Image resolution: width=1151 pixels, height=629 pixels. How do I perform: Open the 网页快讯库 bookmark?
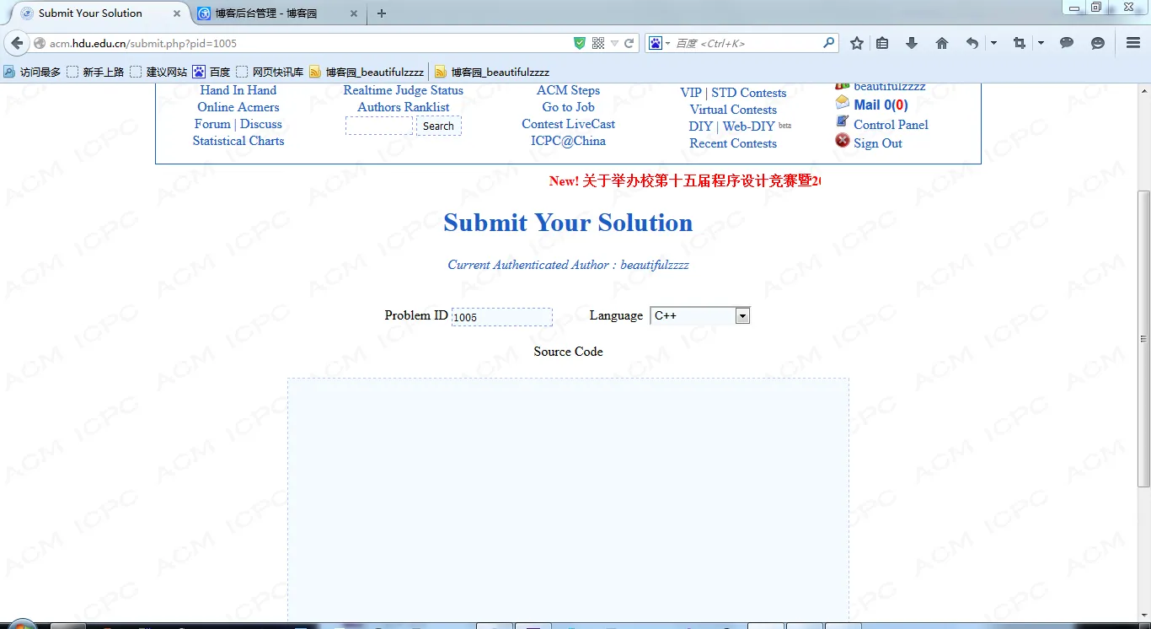(270, 73)
